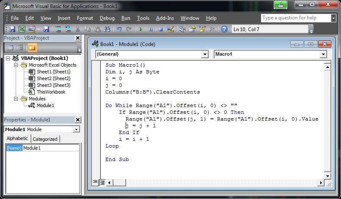Collapse the Modules folder node
The height and width of the screenshot is (199, 341).
click(x=16, y=99)
